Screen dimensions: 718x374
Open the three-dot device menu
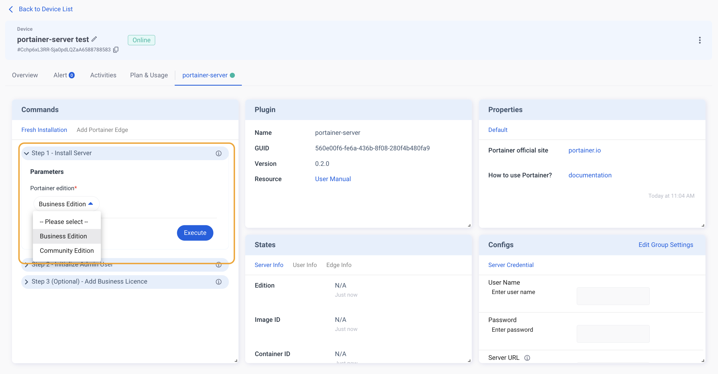[699, 40]
